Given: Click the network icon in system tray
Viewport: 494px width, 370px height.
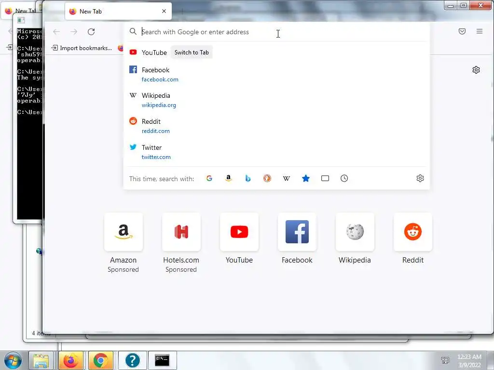Looking at the screenshot, I should (445, 360).
